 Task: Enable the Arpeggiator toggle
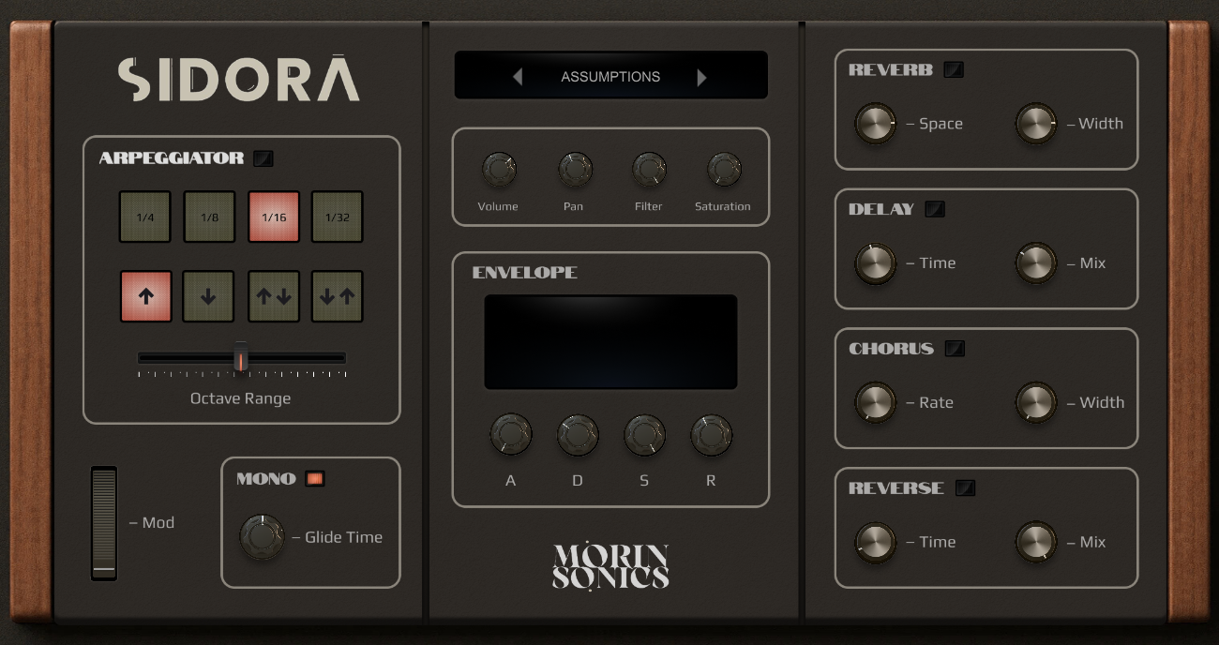(x=263, y=158)
